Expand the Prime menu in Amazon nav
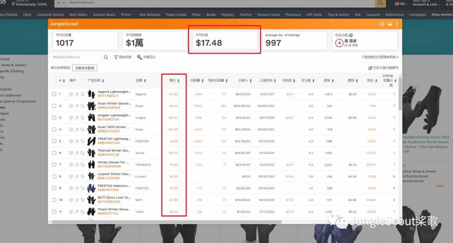Screen dimensions: 453x243 (x=128, y=15)
